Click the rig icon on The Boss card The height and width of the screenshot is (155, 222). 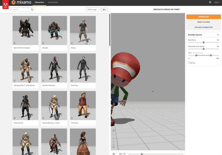(x=72, y=118)
